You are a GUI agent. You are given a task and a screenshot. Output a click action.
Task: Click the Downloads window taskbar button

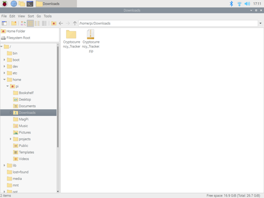coord(56,4)
